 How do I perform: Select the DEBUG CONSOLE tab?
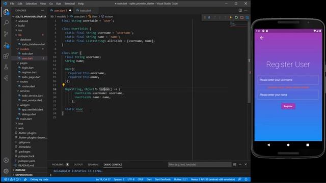(x=113, y=164)
